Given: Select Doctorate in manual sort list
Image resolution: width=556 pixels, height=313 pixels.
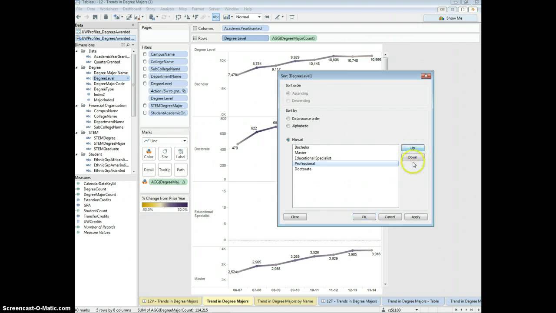Looking at the screenshot, I should (345, 169).
